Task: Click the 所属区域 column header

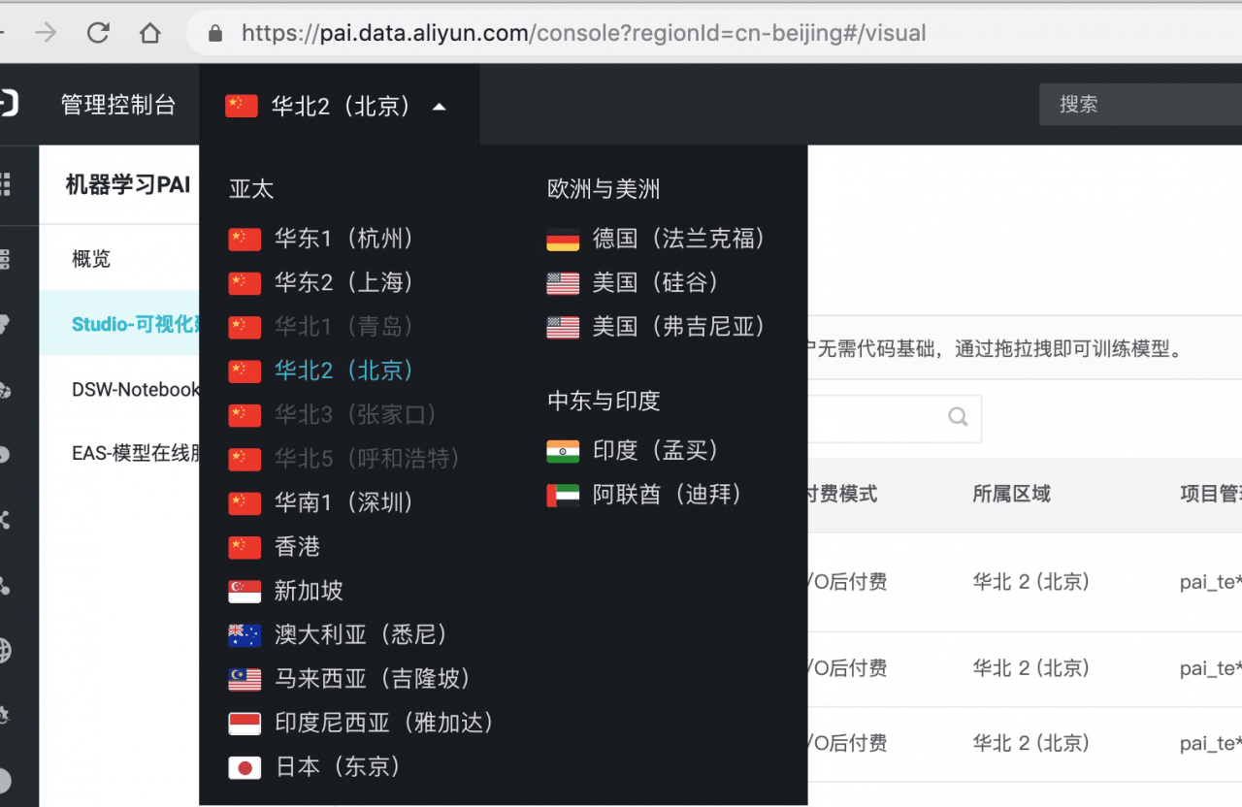Action: coord(1011,494)
